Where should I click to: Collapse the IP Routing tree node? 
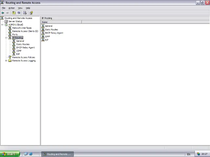point(6,38)
